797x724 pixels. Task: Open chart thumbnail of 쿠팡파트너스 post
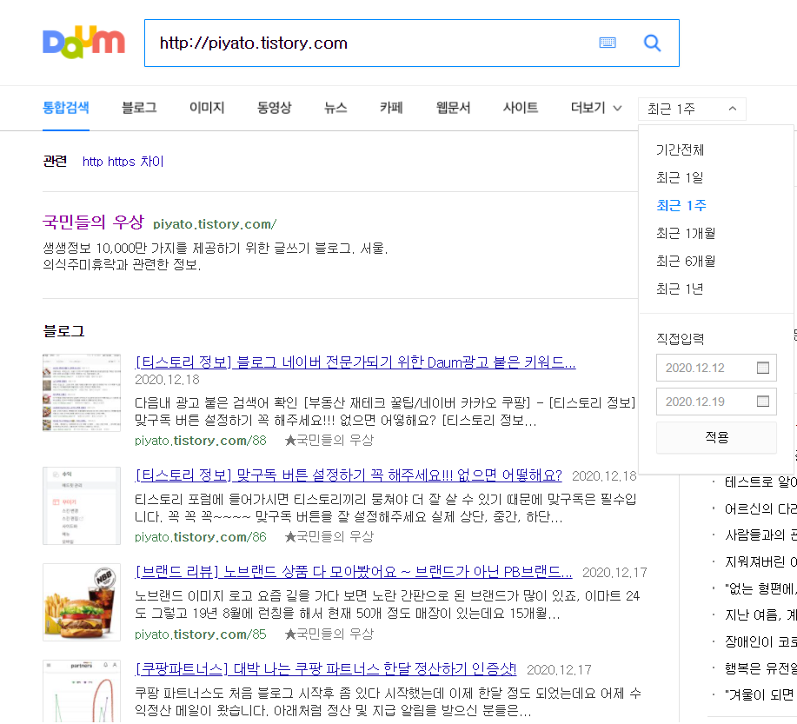tap(82, 692)
